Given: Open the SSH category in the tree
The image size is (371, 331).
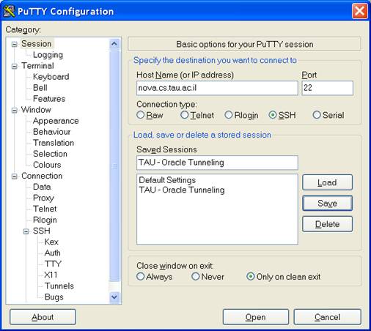Looking at the screenshot, I should (x=42, y=231).
